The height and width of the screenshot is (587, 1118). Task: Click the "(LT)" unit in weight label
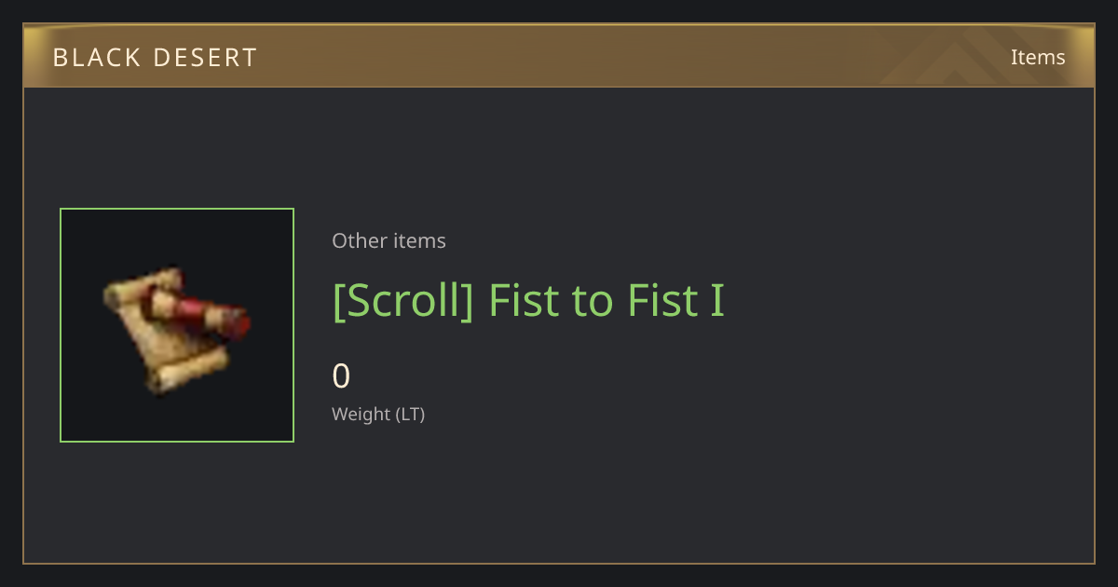(x=410, y=414)
